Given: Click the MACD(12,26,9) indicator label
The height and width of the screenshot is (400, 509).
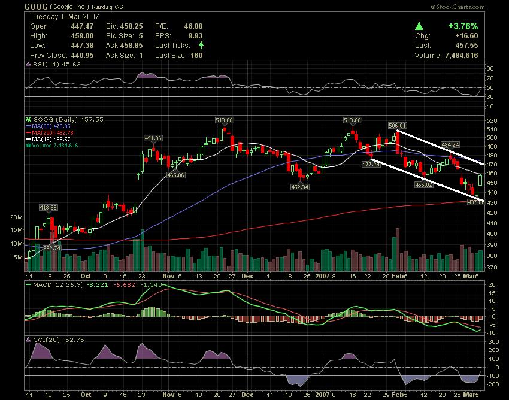Looking at the screenshot, I should point(59,285).
